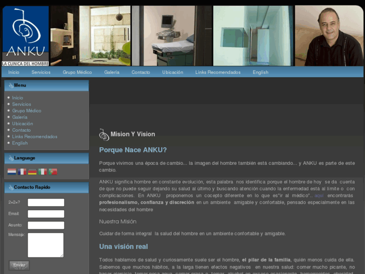
Task: Open Links Recomendados in the top navigation
Action: (218, 72)
